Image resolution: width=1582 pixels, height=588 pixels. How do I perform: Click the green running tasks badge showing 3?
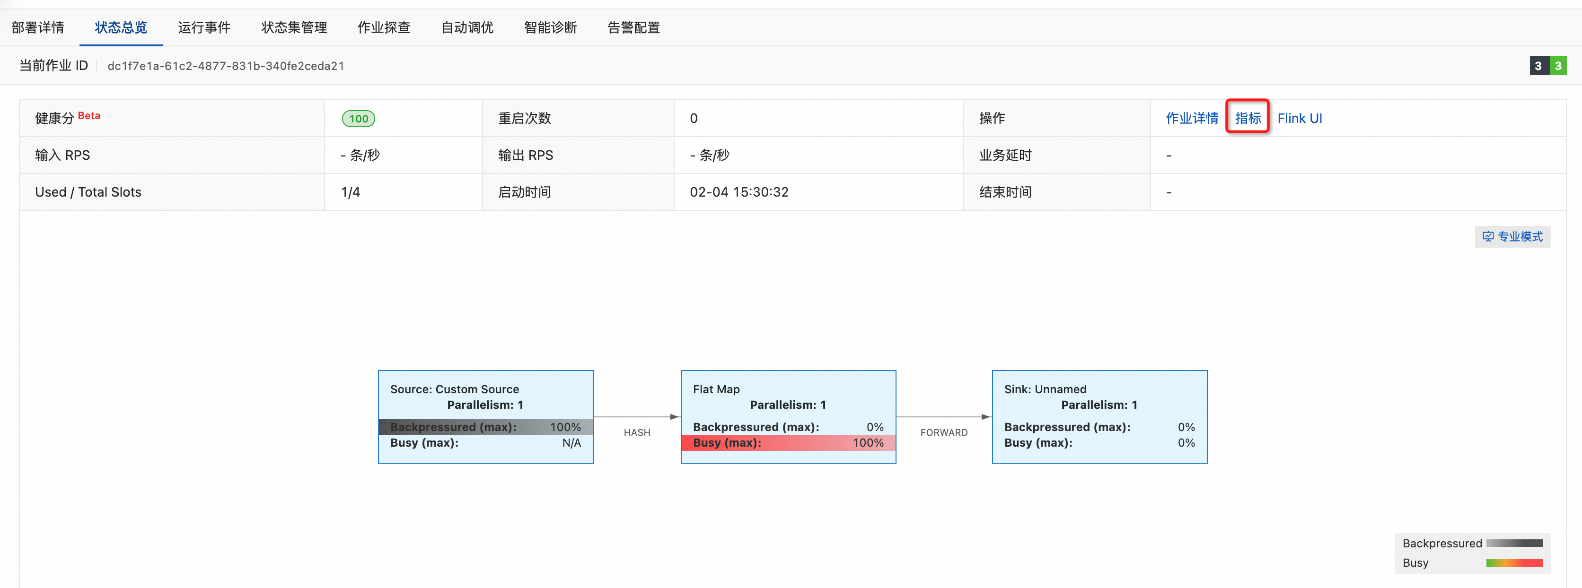1559,66
